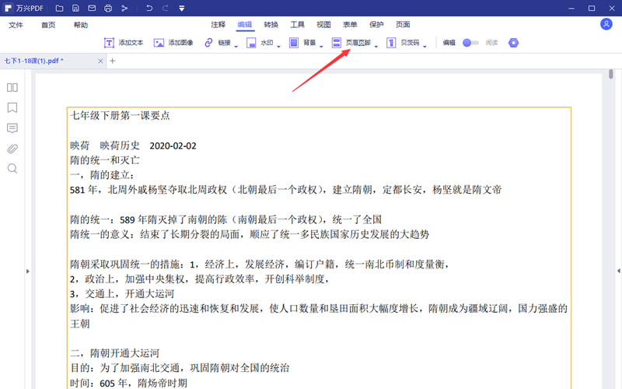Image resolution: width=622 pixels, height=389 pixels.
Task: Expand the 页眉页脚 dropdown arrow
Action: (376, 44)
